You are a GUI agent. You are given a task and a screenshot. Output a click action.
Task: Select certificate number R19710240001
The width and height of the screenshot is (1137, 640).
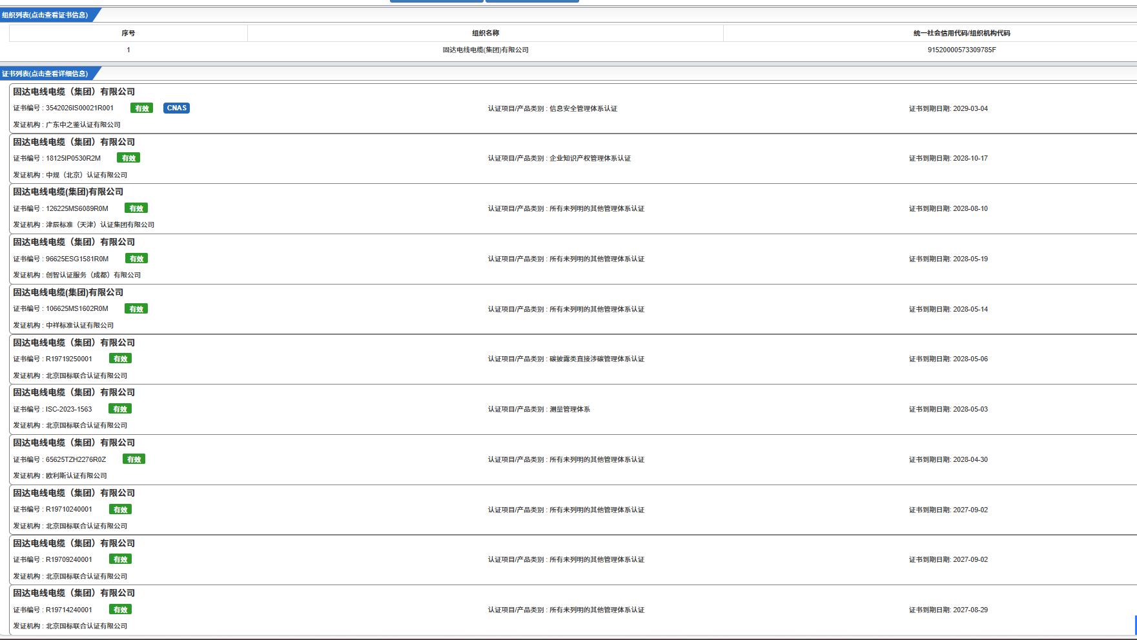(x=69, y=510)
